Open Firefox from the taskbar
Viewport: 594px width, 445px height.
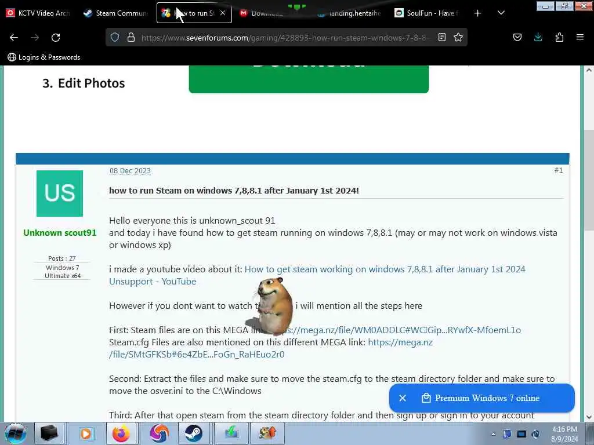(x=121, y=433)
